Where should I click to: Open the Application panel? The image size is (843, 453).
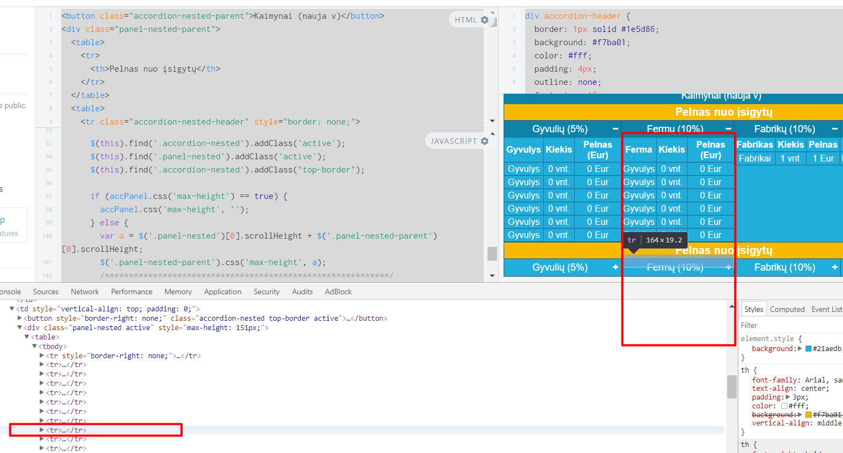coord(223,292)
